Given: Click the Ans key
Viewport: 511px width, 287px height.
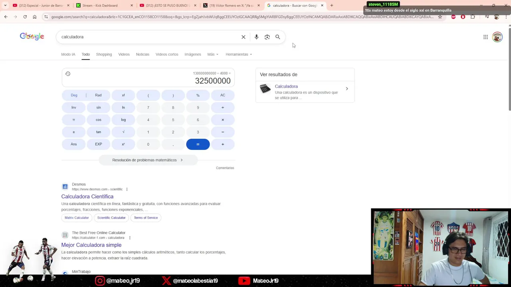Looking at the screenshot, I should pos(74,144).
